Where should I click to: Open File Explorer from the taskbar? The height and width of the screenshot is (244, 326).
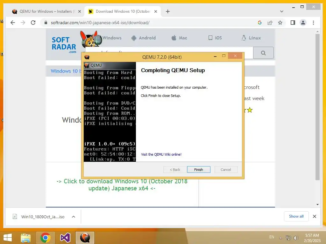click(x=26, y=238)
